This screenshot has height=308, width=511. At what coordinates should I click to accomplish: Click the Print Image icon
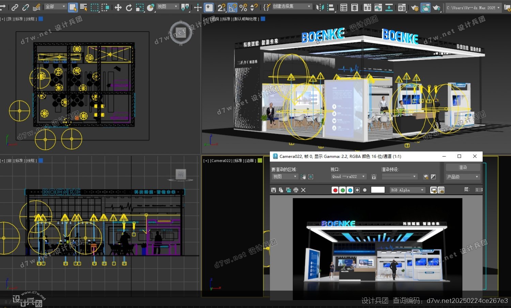[296, 190]
